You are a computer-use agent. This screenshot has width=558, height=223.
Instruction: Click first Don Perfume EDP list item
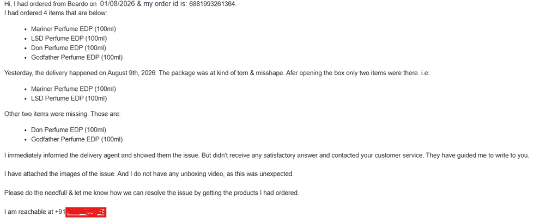pos(69,47)
